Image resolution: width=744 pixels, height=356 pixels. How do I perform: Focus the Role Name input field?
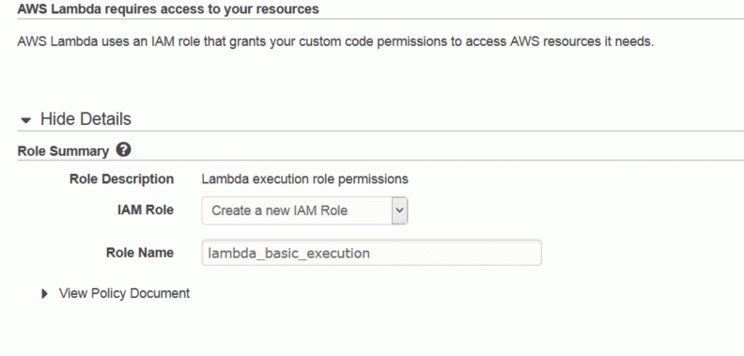[x=371, y=253]
